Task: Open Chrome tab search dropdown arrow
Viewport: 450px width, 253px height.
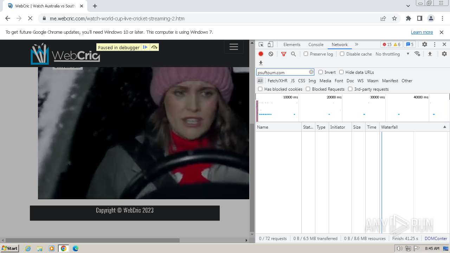Action: pyautogui.click(x=408, y=6)
